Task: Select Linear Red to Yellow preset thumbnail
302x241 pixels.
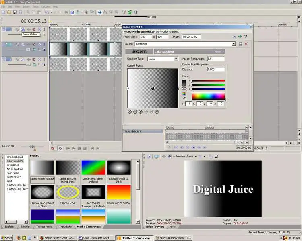Action: click(x=119, y=192)
